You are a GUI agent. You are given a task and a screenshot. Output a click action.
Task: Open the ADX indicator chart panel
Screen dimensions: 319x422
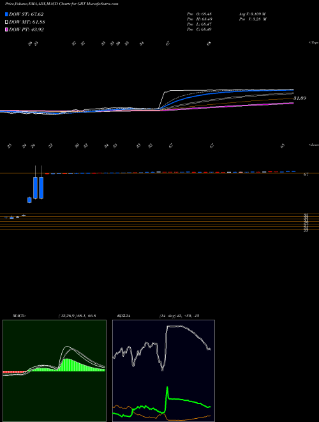[163, 371]
